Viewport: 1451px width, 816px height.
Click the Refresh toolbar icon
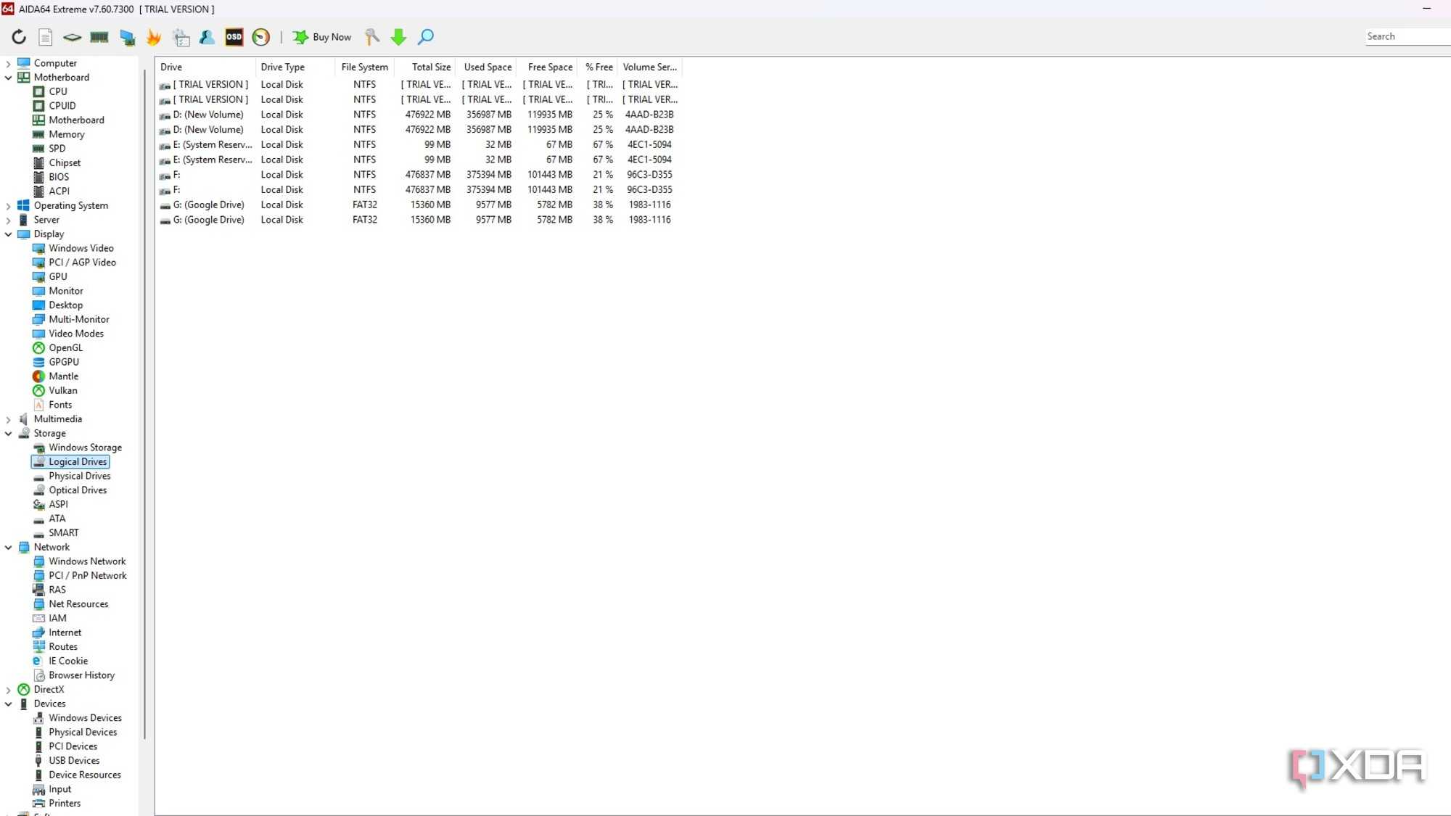coord(19,37)
